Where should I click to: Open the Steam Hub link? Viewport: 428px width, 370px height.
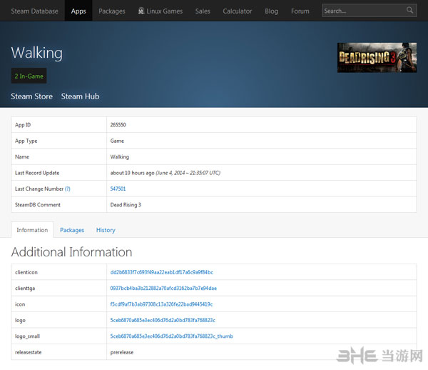tap(80, 96)
